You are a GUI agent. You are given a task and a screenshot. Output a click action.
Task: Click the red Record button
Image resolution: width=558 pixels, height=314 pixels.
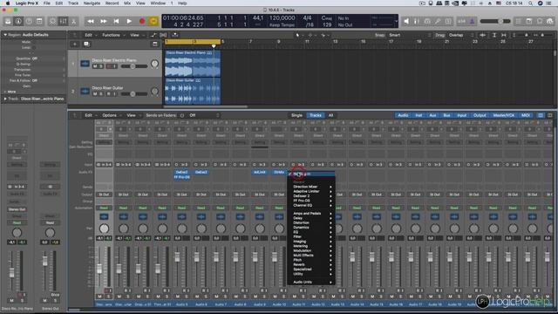(x=142, y=21)
